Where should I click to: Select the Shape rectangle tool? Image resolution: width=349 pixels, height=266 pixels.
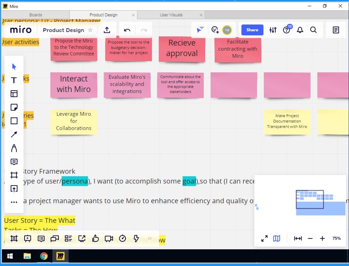[x=14, y=121]
